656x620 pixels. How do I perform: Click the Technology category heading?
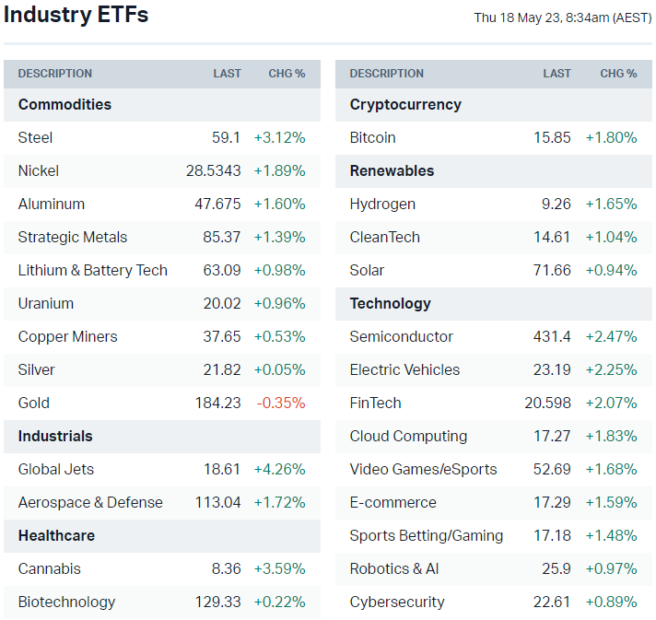[391, 303]
